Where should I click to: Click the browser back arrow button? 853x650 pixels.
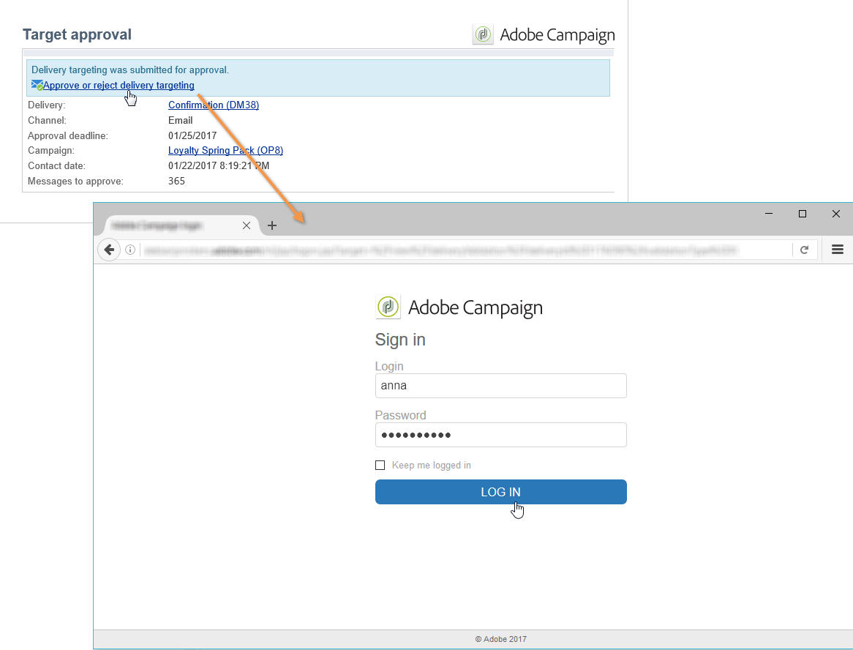pyautogui.click(x=109, y=250)
